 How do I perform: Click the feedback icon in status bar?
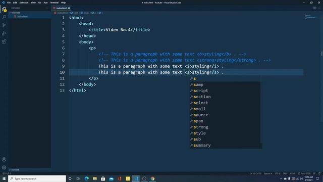pyautogui.click(x=314, y=173)
